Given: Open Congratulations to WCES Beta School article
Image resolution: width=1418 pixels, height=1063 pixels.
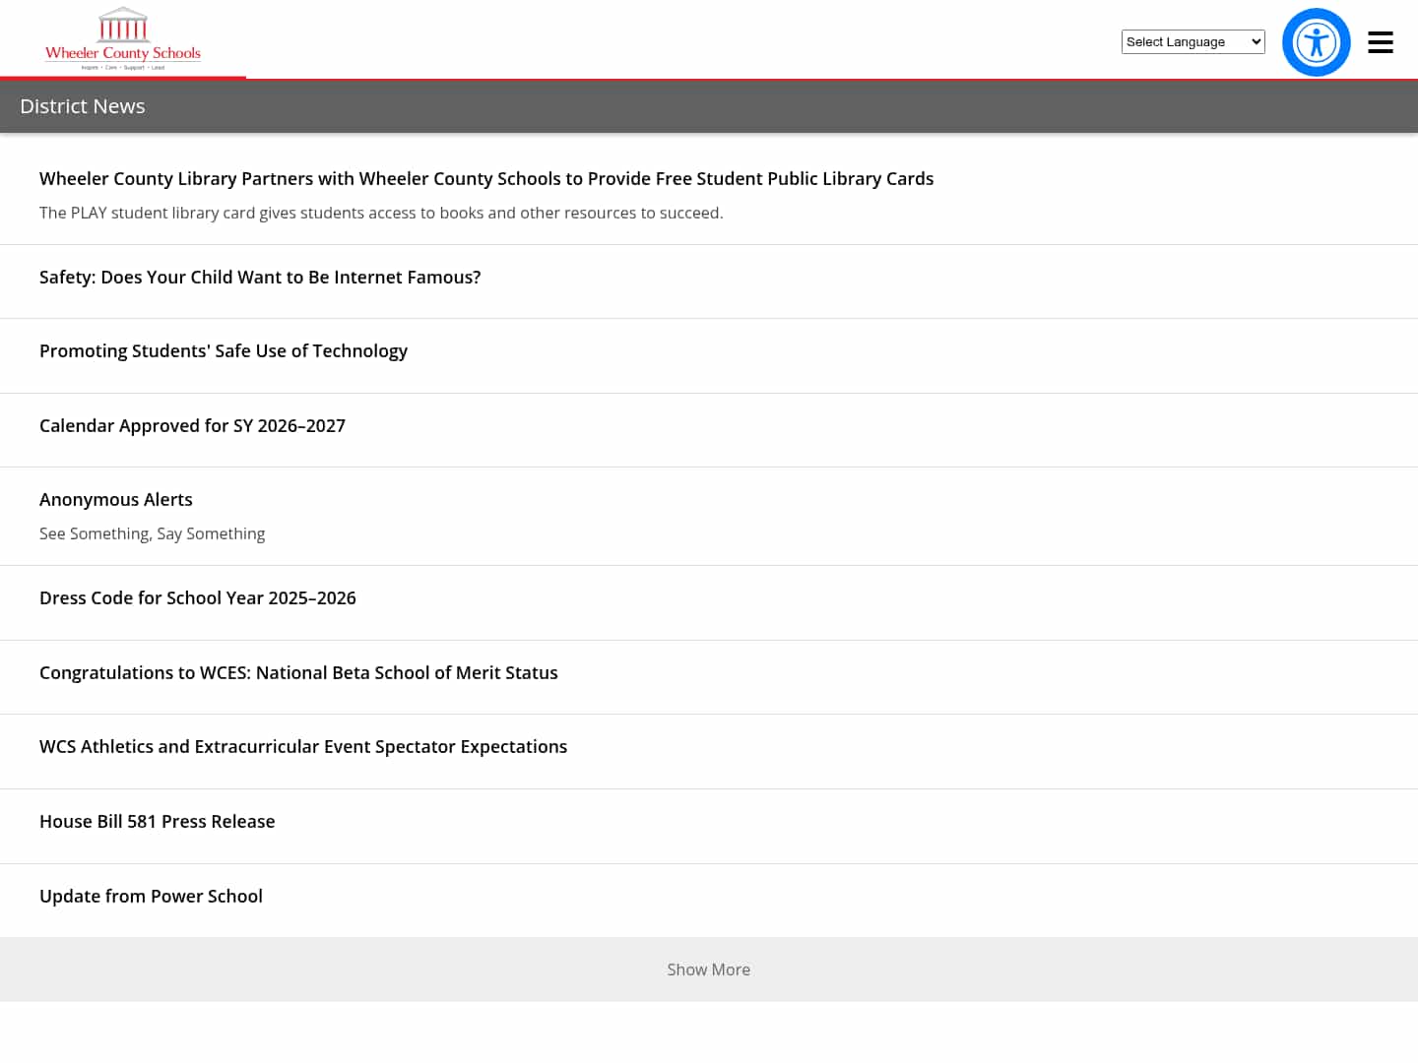Looking at the screenshot, I should (x=298, y=673).
